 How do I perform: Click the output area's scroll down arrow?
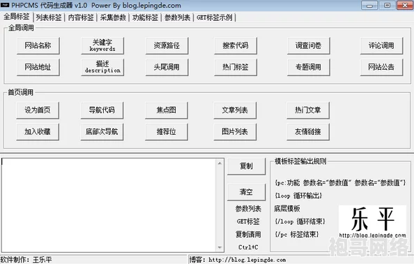pos(220,248)
